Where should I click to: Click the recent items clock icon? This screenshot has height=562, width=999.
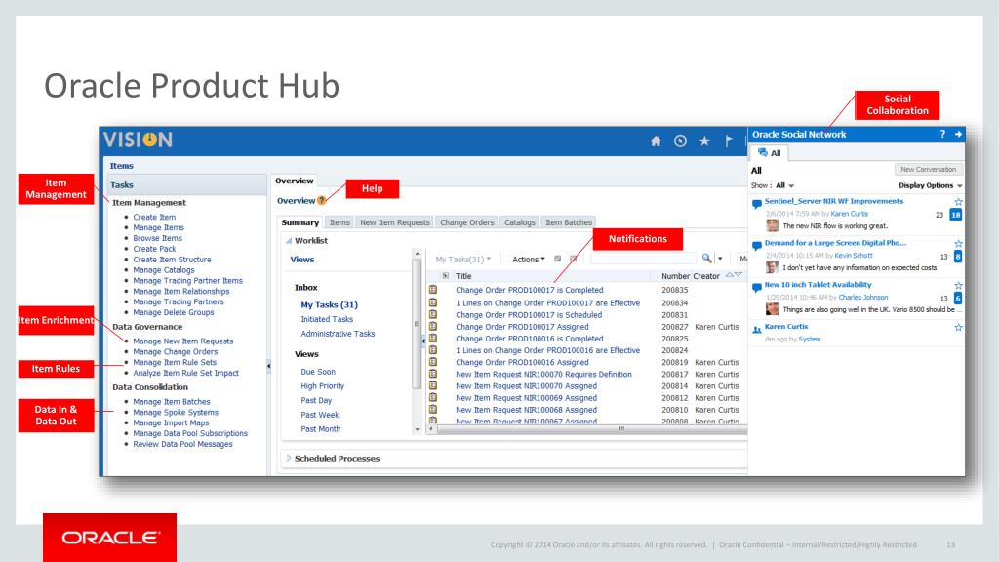pyautogui.click(x=680, y=140)
